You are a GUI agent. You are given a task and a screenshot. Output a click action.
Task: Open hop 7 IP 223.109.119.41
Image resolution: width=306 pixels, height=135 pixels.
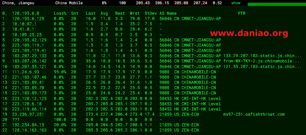point(29,50)
